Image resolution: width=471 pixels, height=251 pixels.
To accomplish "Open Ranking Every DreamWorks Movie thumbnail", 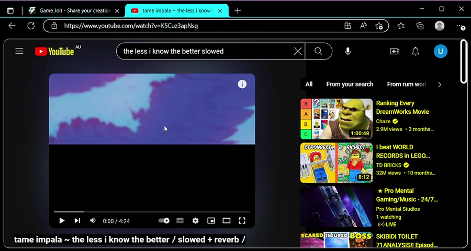I will 337,119.
